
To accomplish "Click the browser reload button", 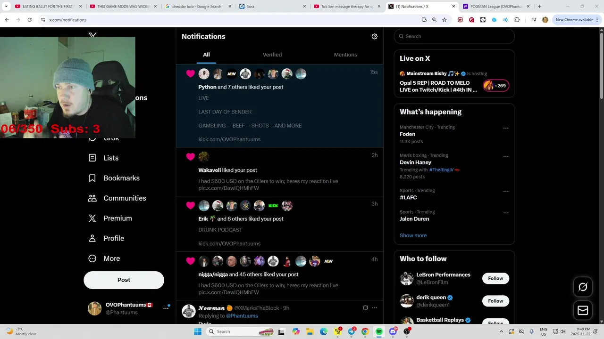I will pyautogui.click(x=29, y=20).
